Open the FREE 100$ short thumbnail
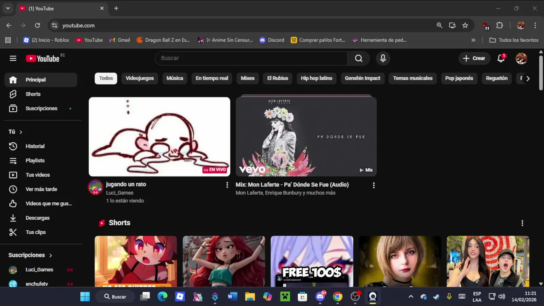 click(x=312, y=261)
